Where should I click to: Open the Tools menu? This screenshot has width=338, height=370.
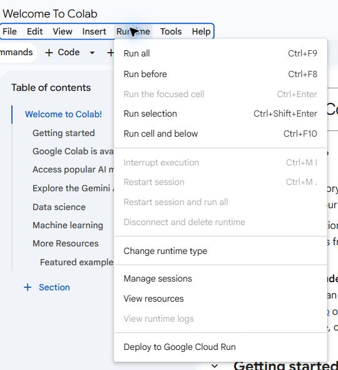point(171,31)
